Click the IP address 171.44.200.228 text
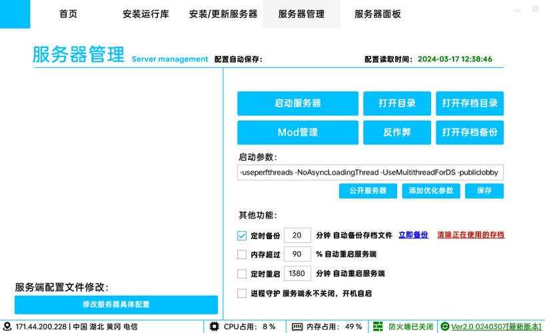This screenshot has width=545, height=333. pyautogui.click(x=41, y=327)
